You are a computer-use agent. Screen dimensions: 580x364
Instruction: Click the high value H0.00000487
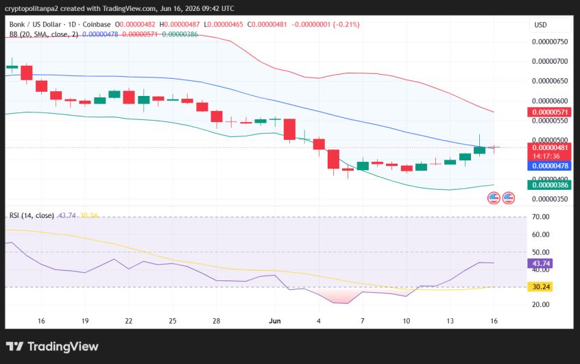[180, 25]
